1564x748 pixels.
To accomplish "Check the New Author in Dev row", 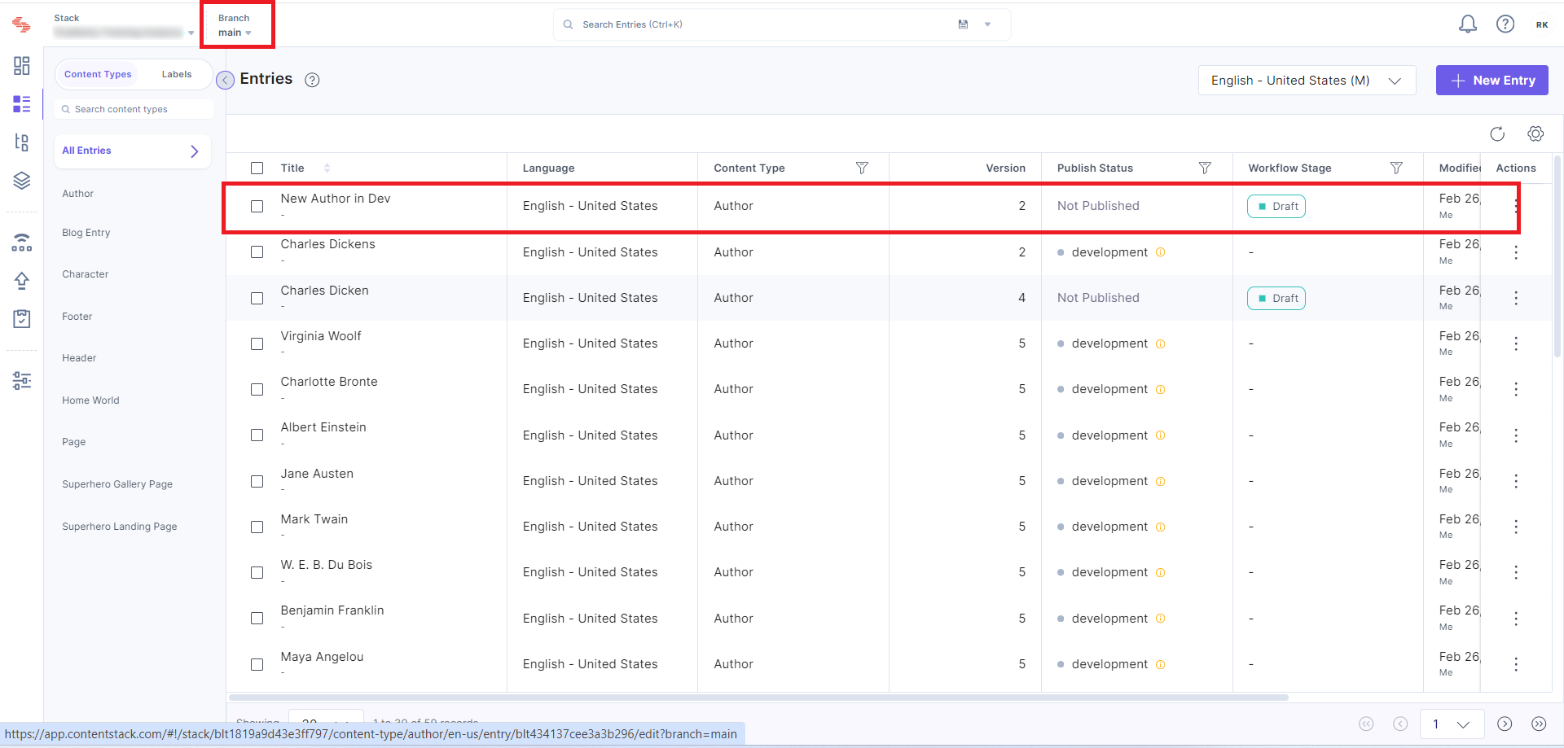I will click(x=257, y=207).
